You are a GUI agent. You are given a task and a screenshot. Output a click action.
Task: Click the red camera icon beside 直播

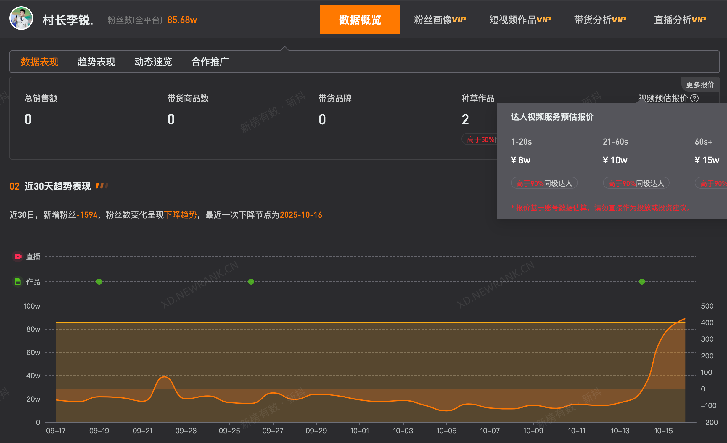click(17, 256)
